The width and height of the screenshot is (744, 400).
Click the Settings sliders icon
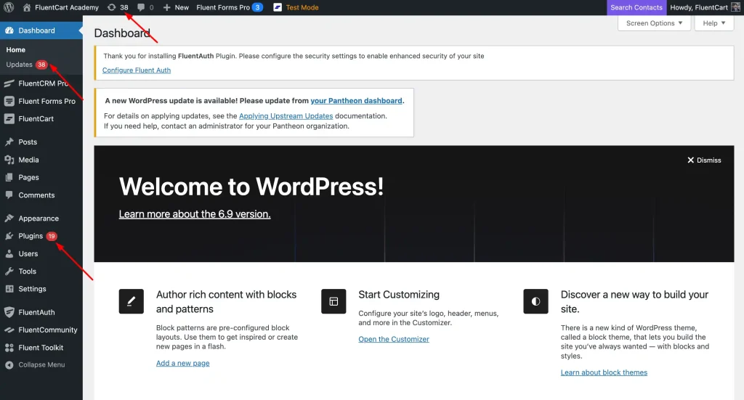(9, 289)
